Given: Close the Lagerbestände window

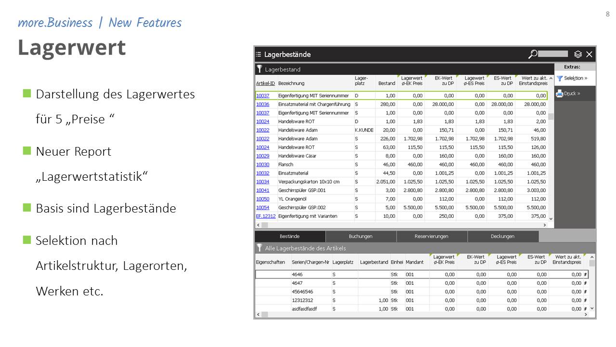Looking at the screenshot, I should 589,54.
